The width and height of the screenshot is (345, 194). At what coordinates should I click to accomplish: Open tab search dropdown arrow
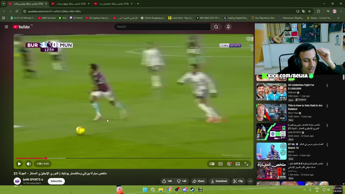coord(4,4)
